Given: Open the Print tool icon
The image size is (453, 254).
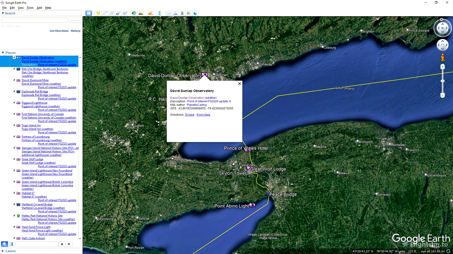Looking at the screenshot, I should tap(175, 13).
